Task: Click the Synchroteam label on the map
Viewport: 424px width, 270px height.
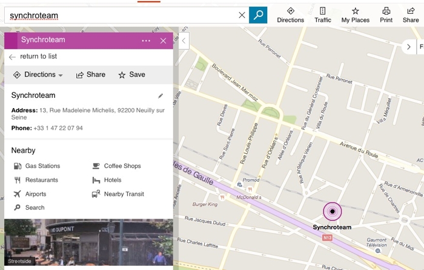Action: point(332,227)
